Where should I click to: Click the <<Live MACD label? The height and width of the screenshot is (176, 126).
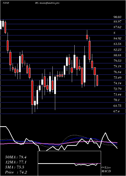106,169
